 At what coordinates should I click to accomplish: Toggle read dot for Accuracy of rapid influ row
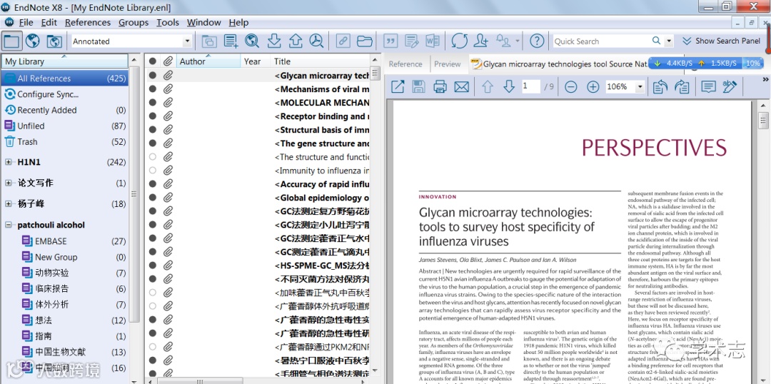[x=153, y=184]
